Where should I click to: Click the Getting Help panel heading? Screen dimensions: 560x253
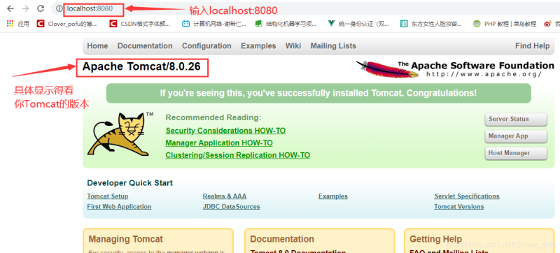point(435,239)
